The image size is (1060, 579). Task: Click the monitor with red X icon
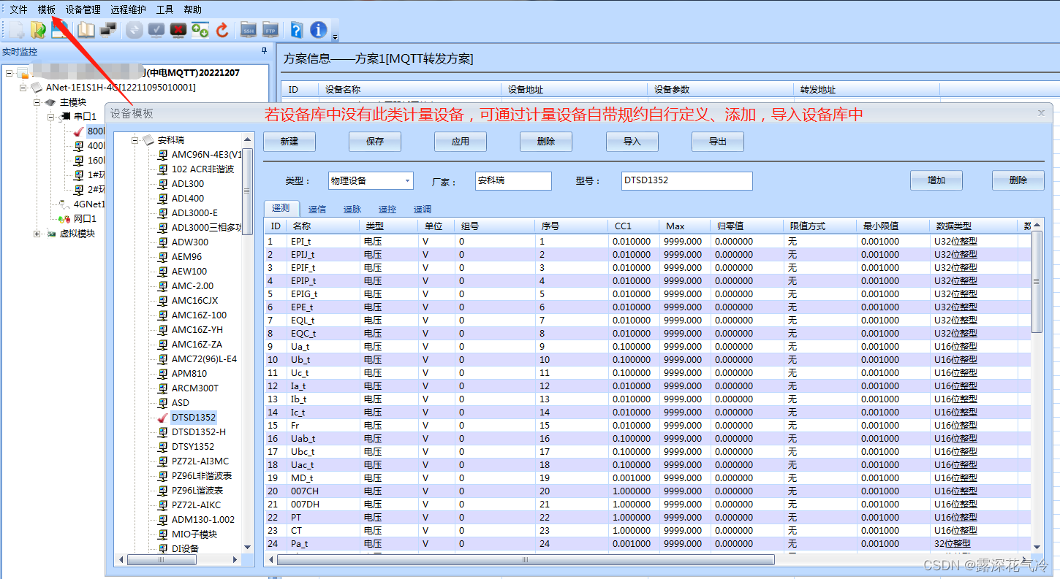tap(178, 30)
